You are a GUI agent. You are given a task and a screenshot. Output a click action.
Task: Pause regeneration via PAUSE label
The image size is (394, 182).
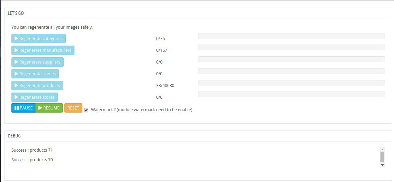coord(26,108)
